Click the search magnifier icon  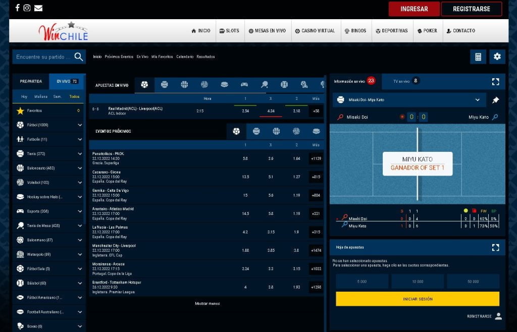(78, 57)
